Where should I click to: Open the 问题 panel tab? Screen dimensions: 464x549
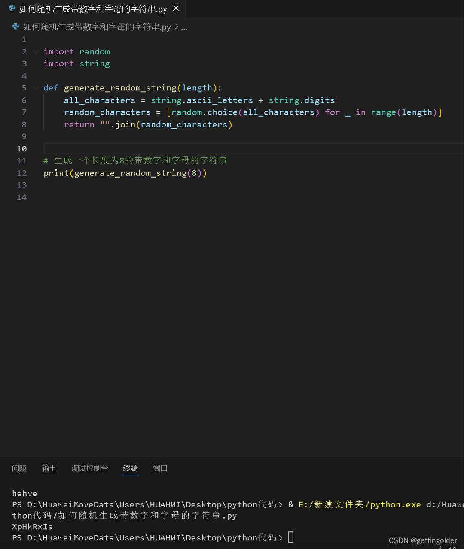[x=19, y=468]
